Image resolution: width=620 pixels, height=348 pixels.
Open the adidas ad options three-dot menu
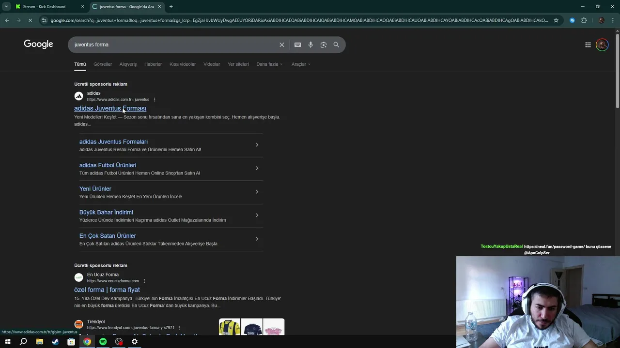point(155,100)
